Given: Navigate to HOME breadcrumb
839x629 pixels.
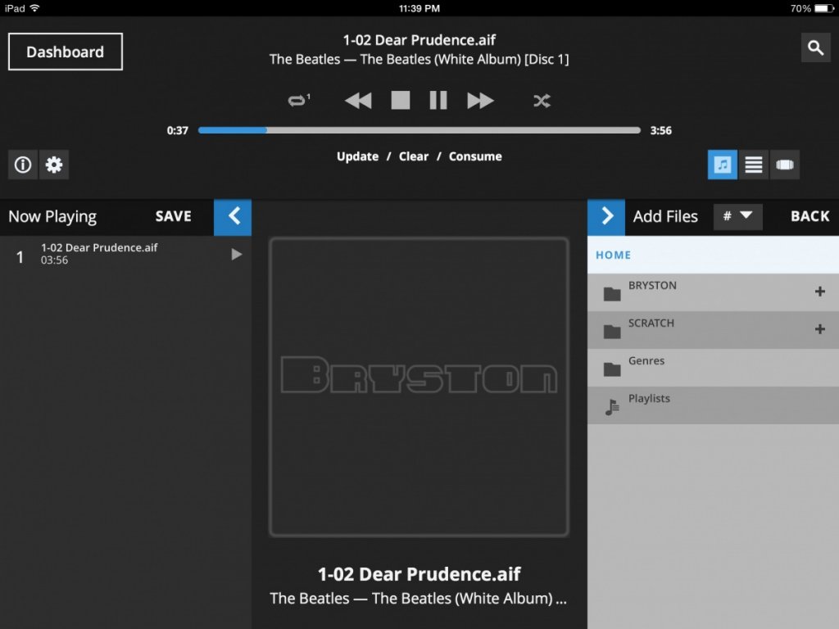Looking at the screenshot, I should tap(613, 256).
